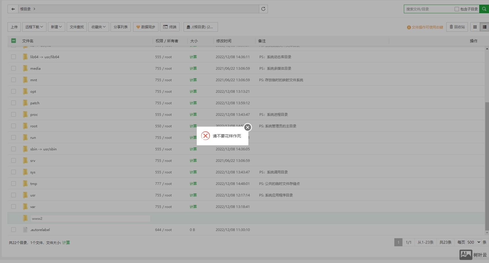This screenshot has width=489, height=263.
Task: Click the back arrow navigation icon
Action: [x=13, y=9]
